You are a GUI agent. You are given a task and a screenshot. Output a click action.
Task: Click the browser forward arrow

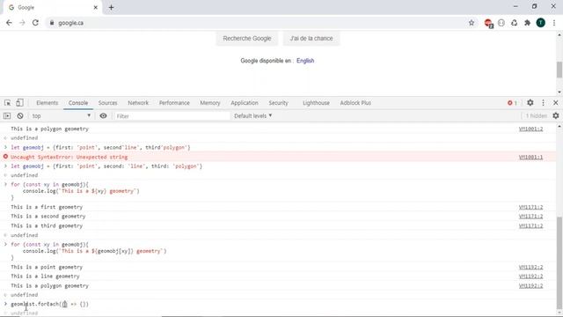click(22, 23)
